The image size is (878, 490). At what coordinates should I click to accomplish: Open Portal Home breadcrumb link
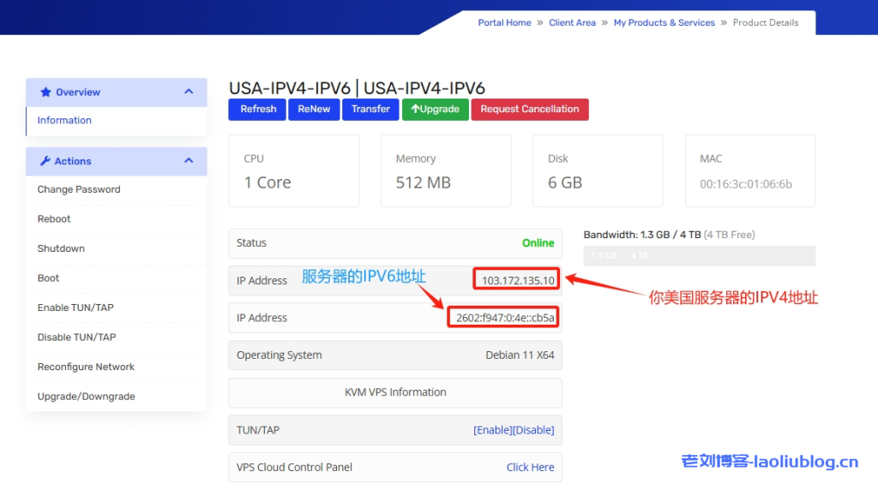[x=504, y=23]
